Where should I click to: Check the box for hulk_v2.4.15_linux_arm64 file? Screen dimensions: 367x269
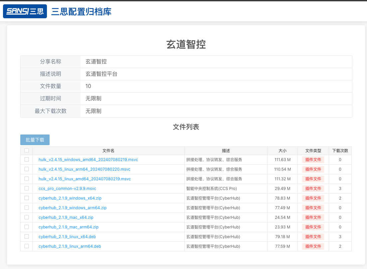tap(27, 169)
